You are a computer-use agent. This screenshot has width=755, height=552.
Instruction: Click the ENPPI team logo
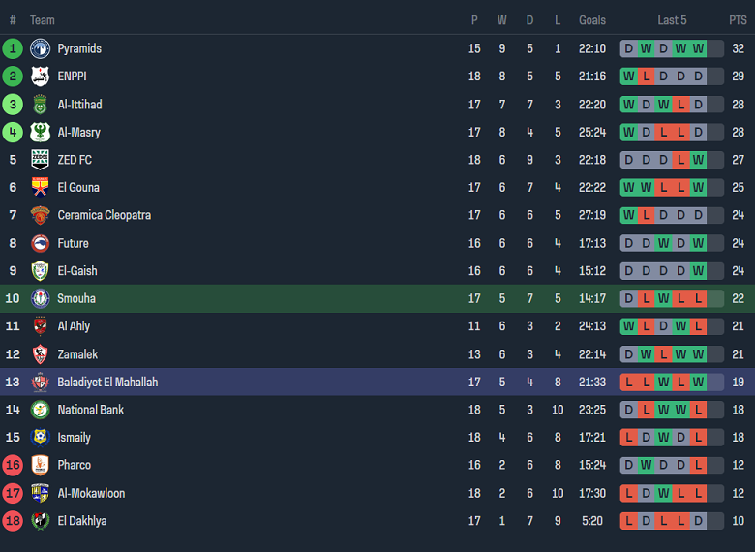[40, 77]
